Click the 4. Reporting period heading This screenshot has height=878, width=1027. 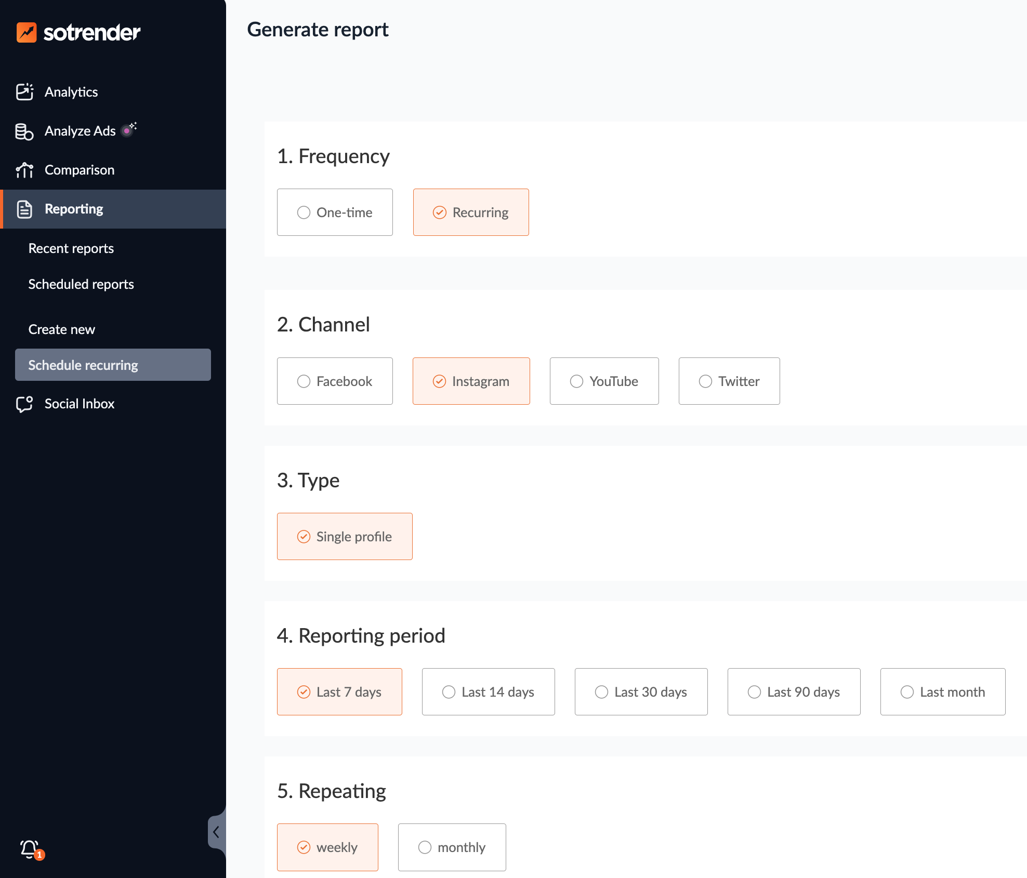(x=361, y=636)
